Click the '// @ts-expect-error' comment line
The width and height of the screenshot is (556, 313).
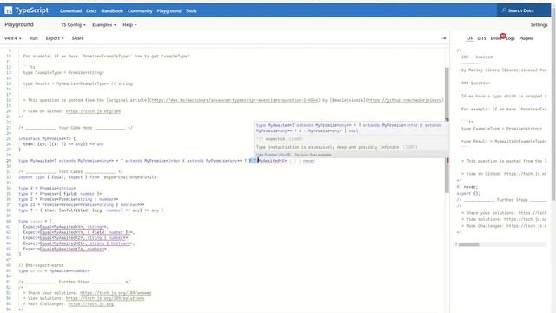click(x=41, y=265)
